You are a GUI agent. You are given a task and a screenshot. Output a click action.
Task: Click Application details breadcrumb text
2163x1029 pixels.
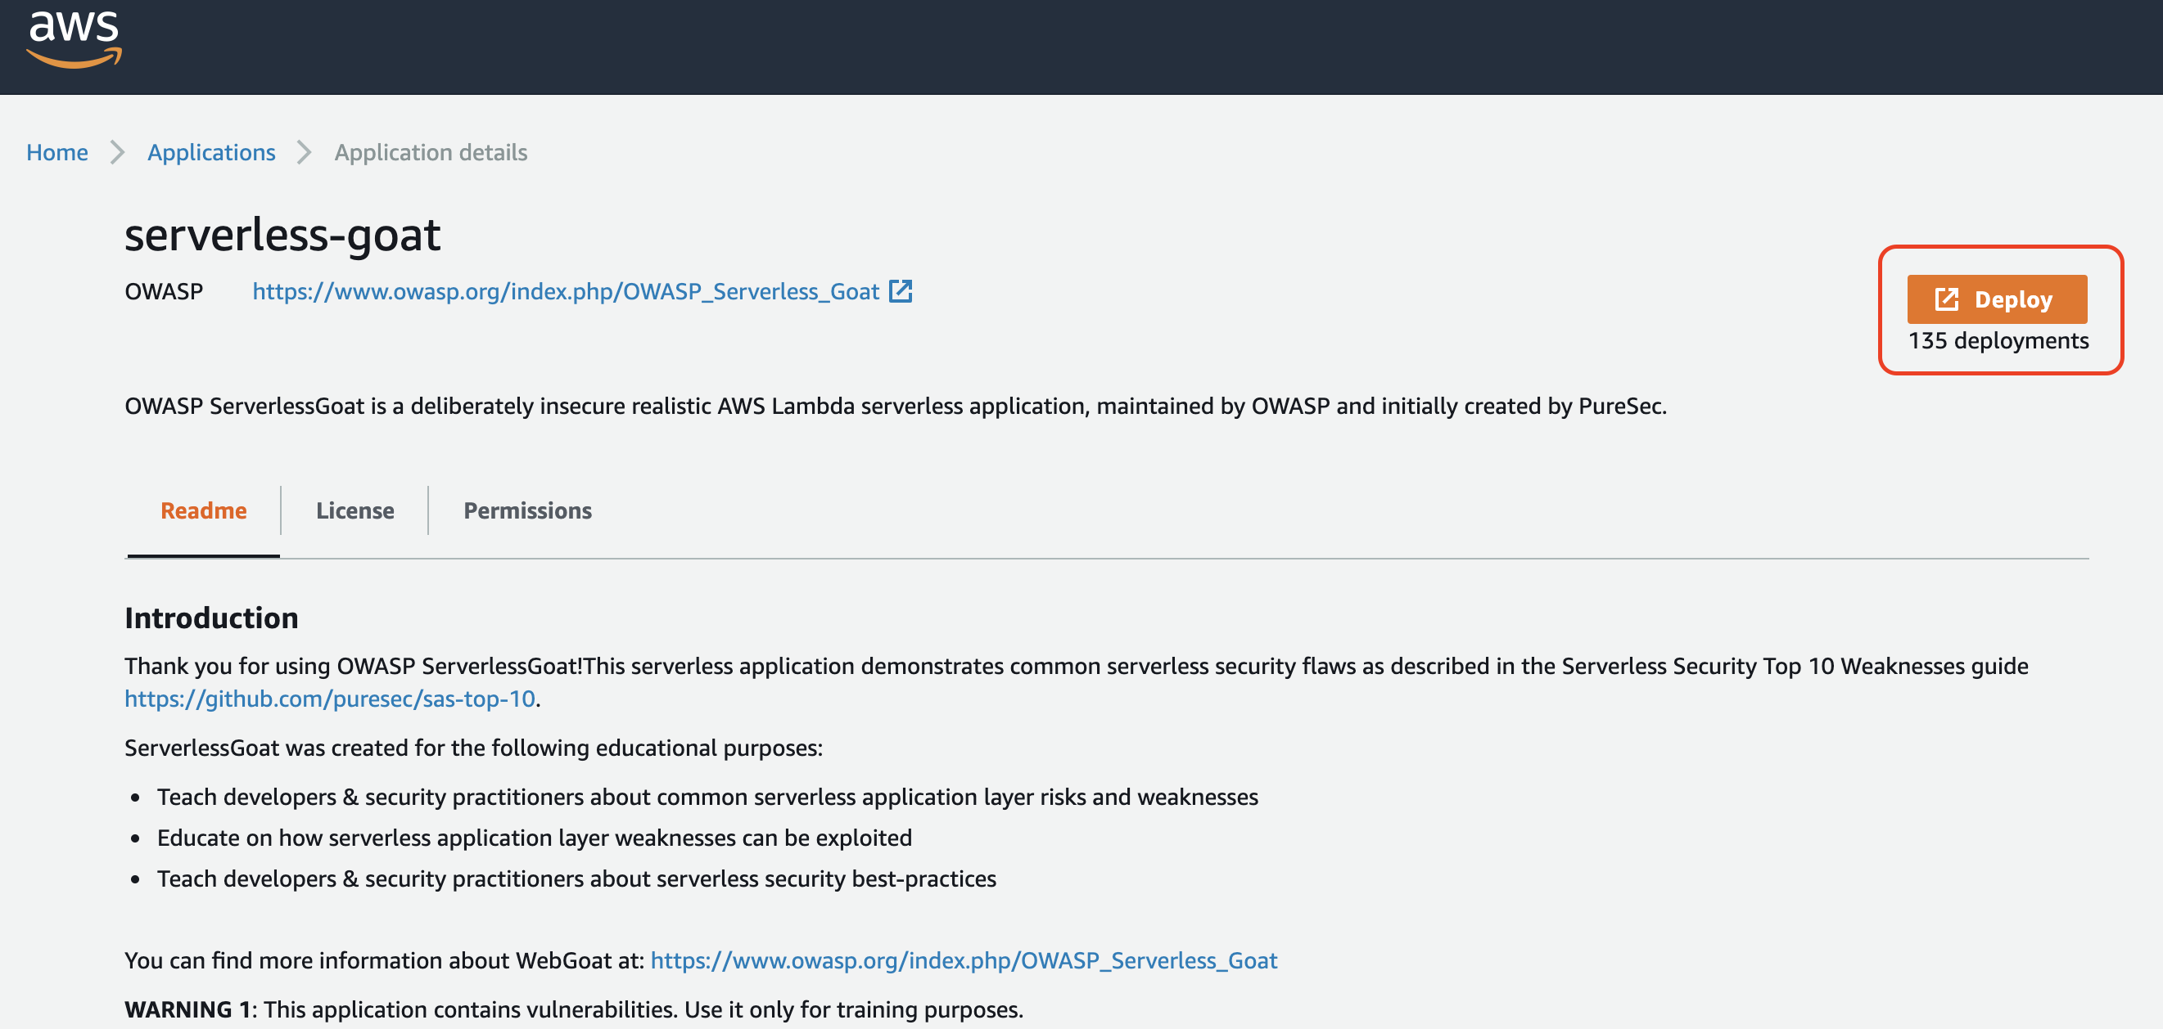coord(431,153)
